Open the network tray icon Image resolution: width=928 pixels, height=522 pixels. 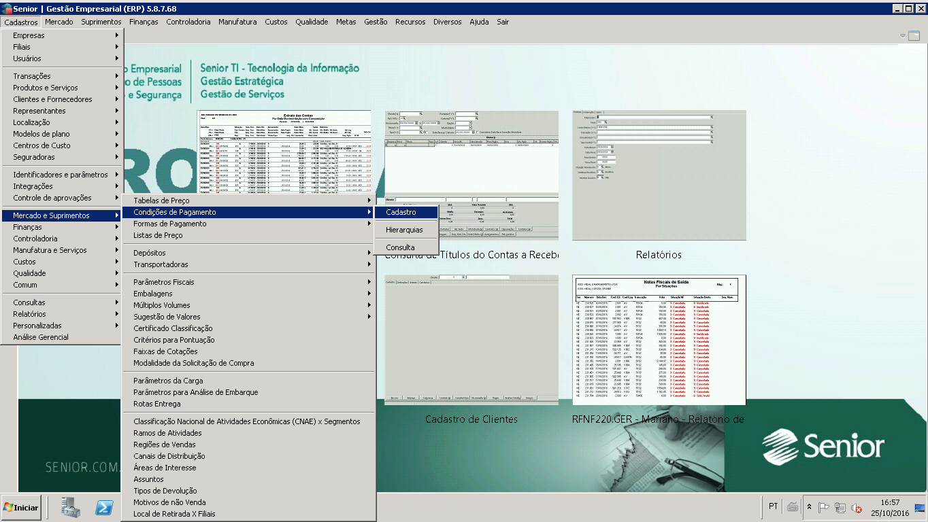(x=841, y=507)
